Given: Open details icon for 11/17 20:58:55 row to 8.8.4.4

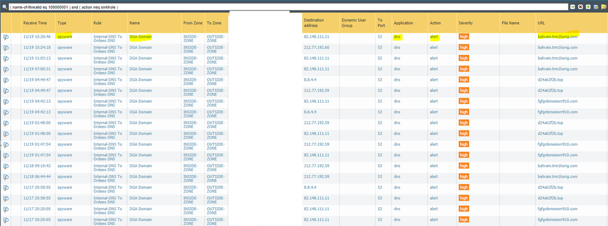Looking at the screenshot, I should [x=6, y=188].
